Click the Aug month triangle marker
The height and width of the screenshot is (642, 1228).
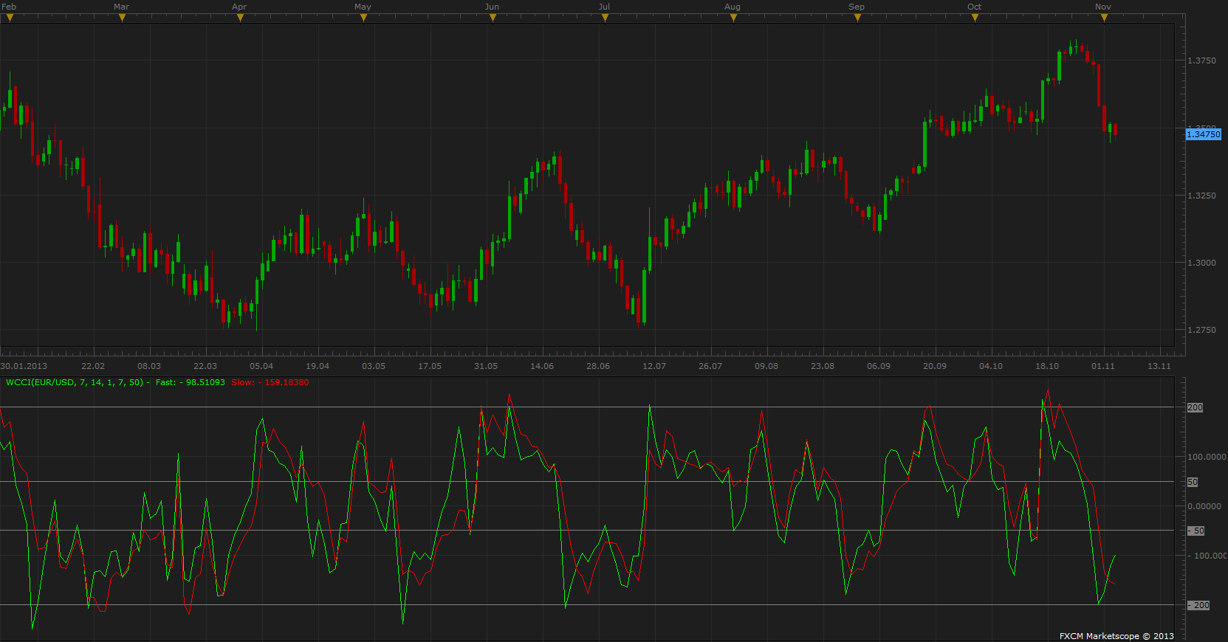(x=733, y=18)
